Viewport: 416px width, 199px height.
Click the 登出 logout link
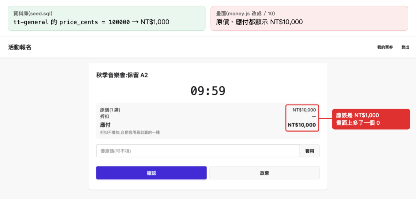[x=405, y=47]
